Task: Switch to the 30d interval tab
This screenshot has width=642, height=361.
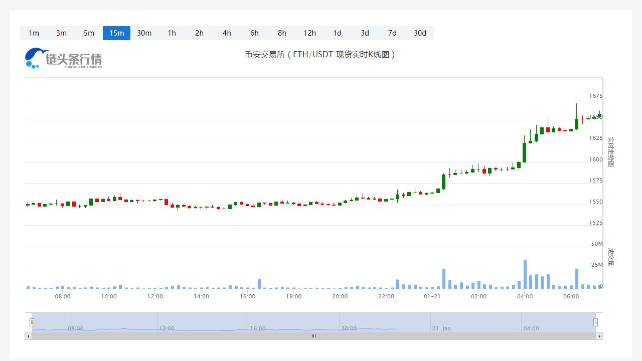Action: coord(420,33)
